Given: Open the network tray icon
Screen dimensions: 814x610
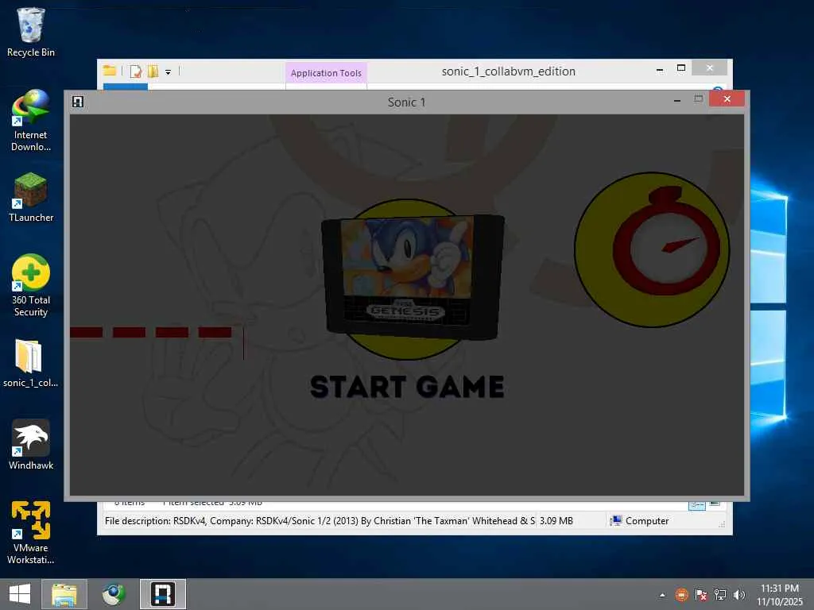Looking at the screenshot, I should click(x=719, y=594).
